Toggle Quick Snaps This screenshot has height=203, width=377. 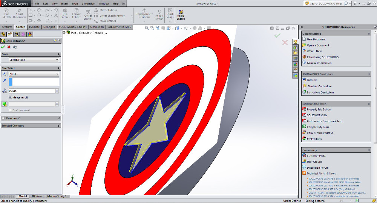tap(170, 14)
